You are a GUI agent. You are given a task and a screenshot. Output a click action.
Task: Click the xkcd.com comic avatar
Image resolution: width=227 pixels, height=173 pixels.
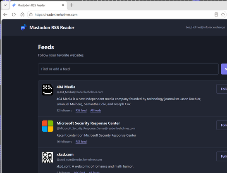coord(48,157)
